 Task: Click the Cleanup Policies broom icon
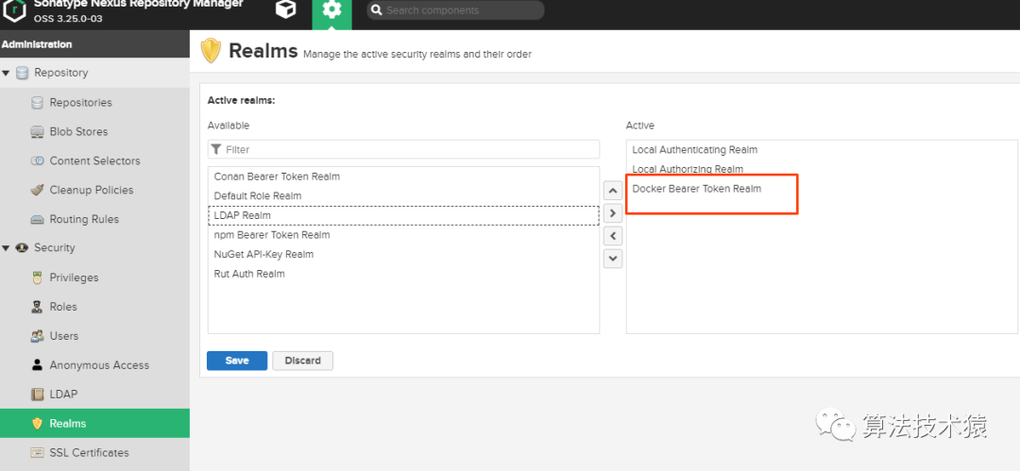pos(38,190)
